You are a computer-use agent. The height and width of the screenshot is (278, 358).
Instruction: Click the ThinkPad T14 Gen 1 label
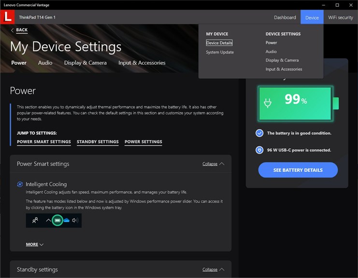(37, 17)
